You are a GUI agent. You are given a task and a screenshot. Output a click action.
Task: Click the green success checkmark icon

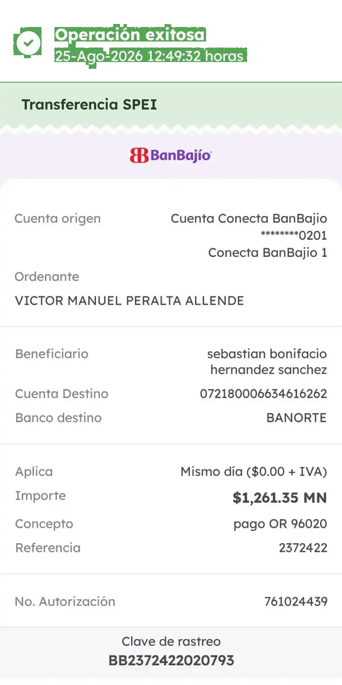28,43
